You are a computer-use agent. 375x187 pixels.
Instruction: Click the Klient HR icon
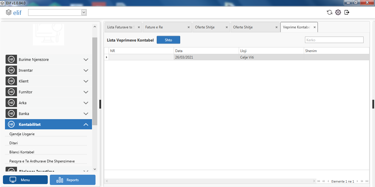[11, 81]
